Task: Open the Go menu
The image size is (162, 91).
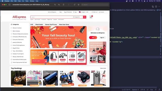Action: [x=23, y=1]
